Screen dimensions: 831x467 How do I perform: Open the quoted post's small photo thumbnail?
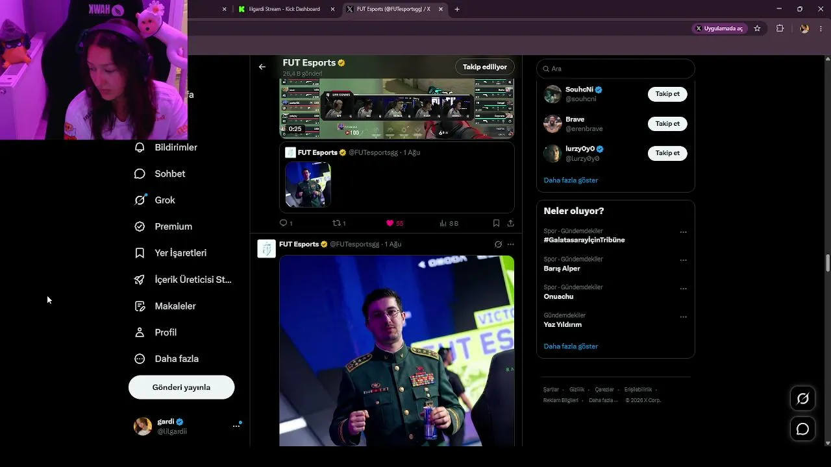(x=308, y=185)
